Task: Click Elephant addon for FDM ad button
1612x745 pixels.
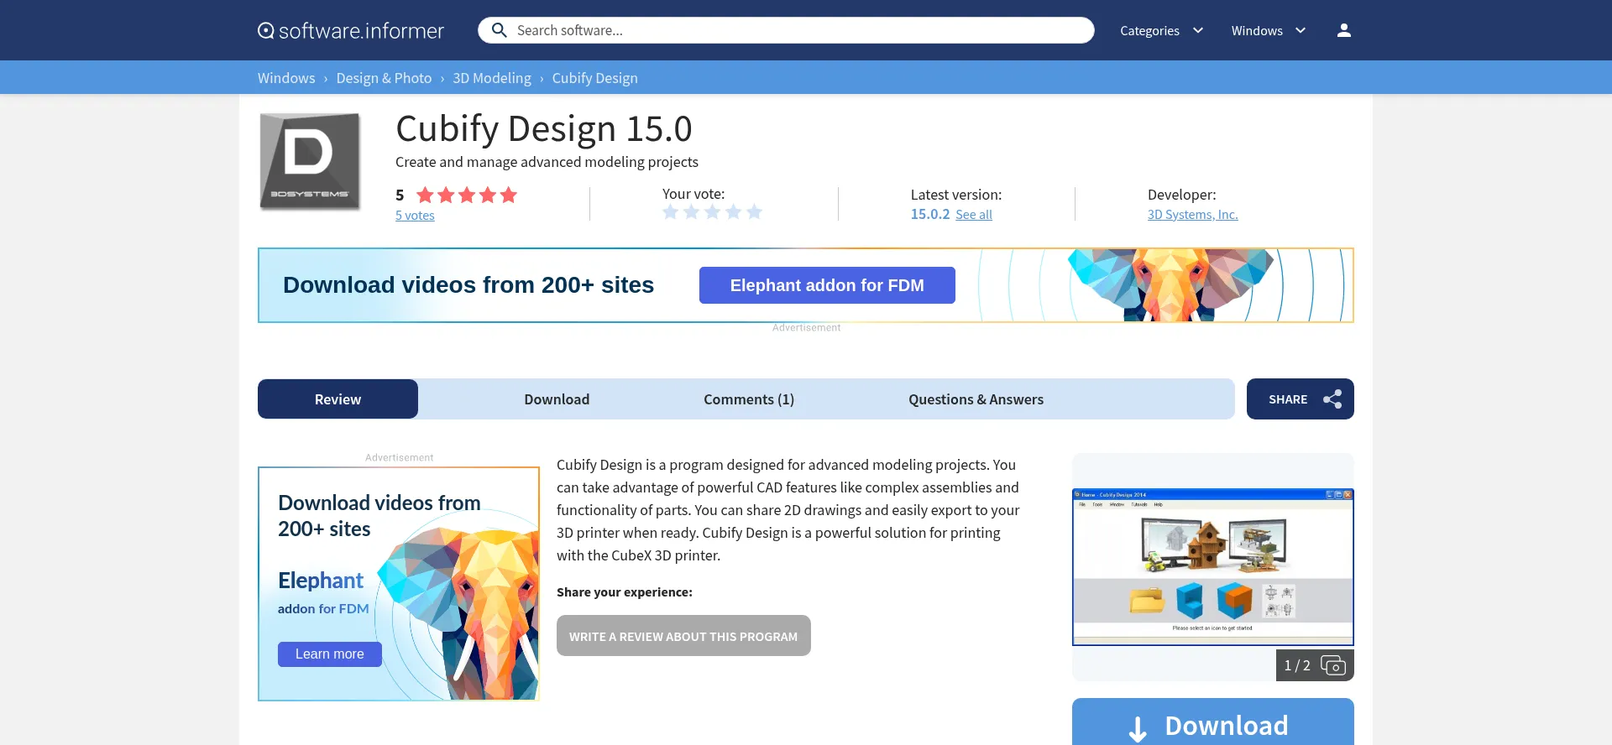Action: coord(827,285)
